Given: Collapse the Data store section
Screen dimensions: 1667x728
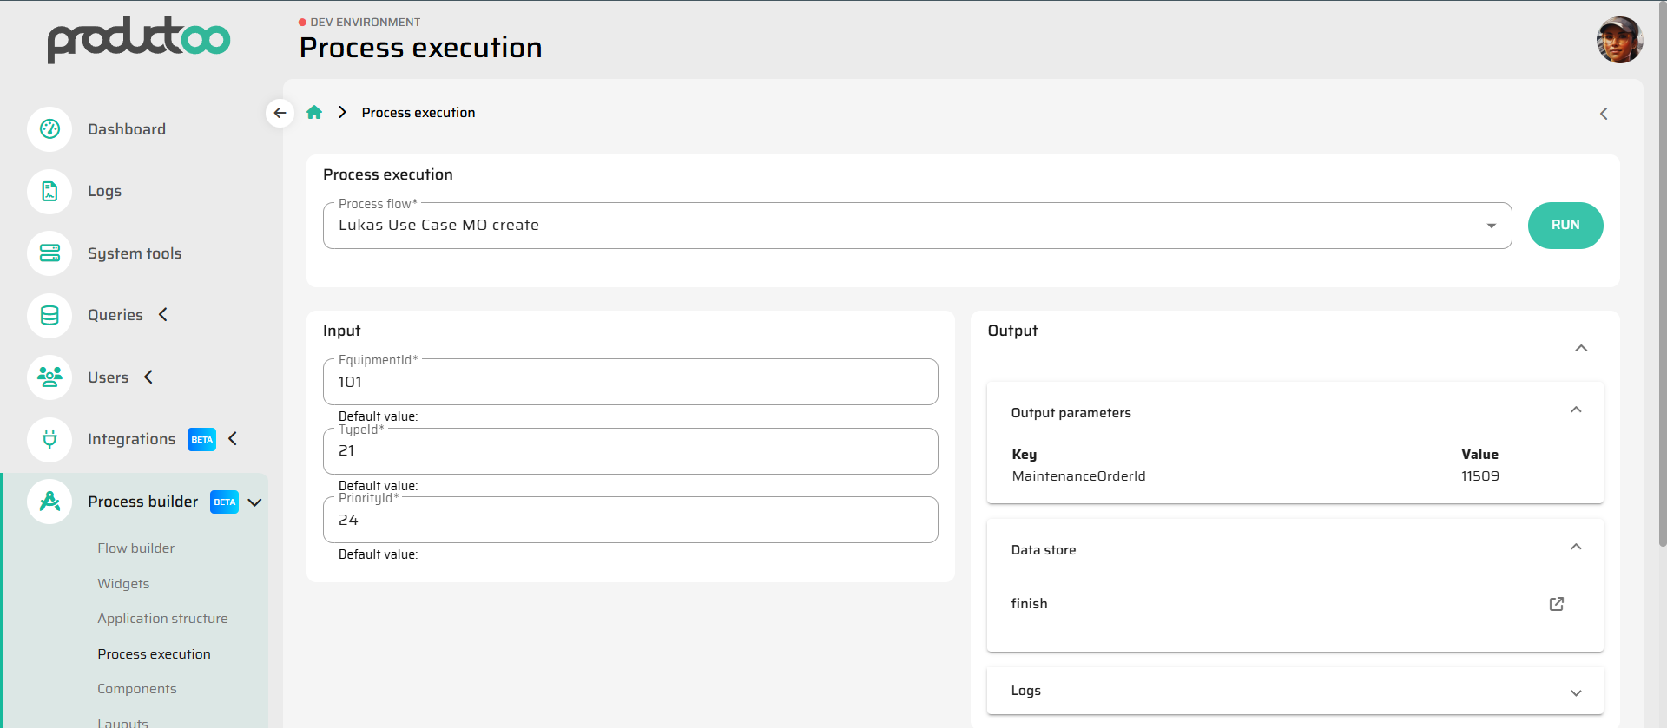Looking at the screenshot, I should click(1576, 548).
